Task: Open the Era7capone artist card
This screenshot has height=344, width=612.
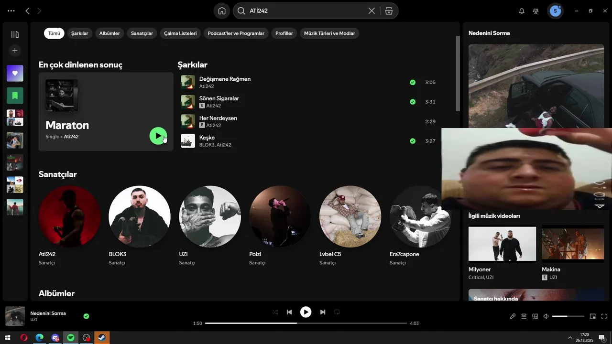Action: tap(420, 226)
